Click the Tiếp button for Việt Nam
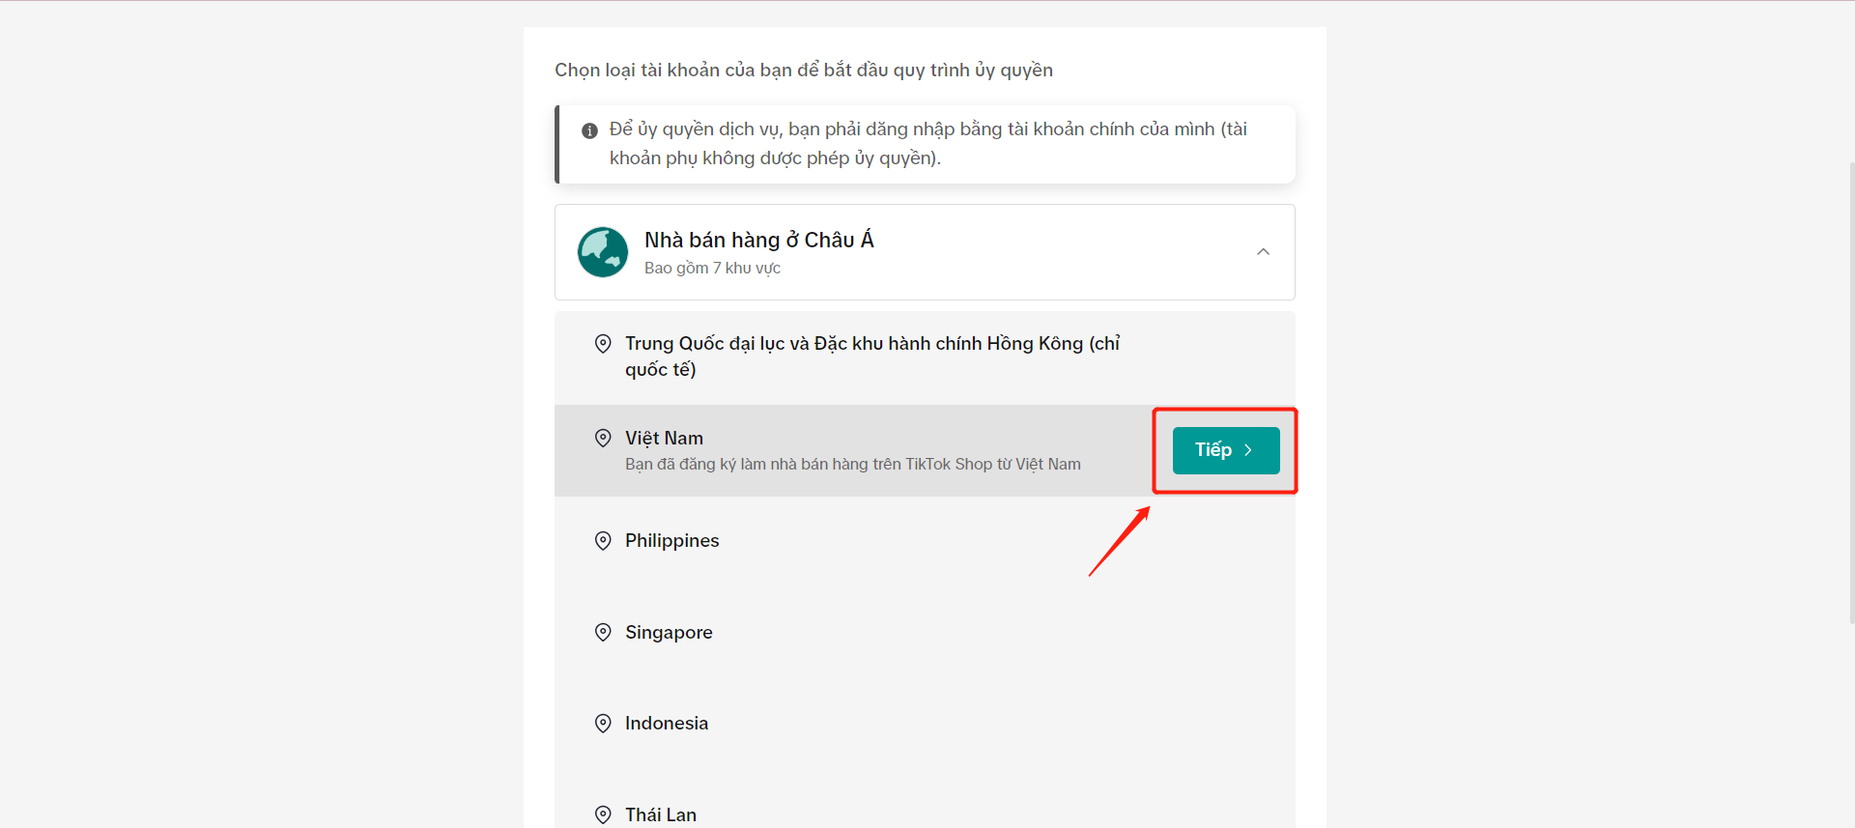The image size is (1855, 828). point(1226,450)
